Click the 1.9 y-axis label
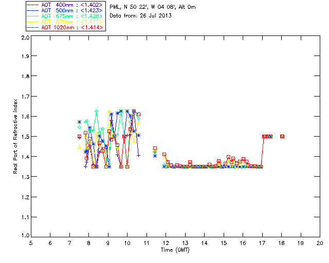The height and width of the screenshot is (263, 329). (25, 56)
